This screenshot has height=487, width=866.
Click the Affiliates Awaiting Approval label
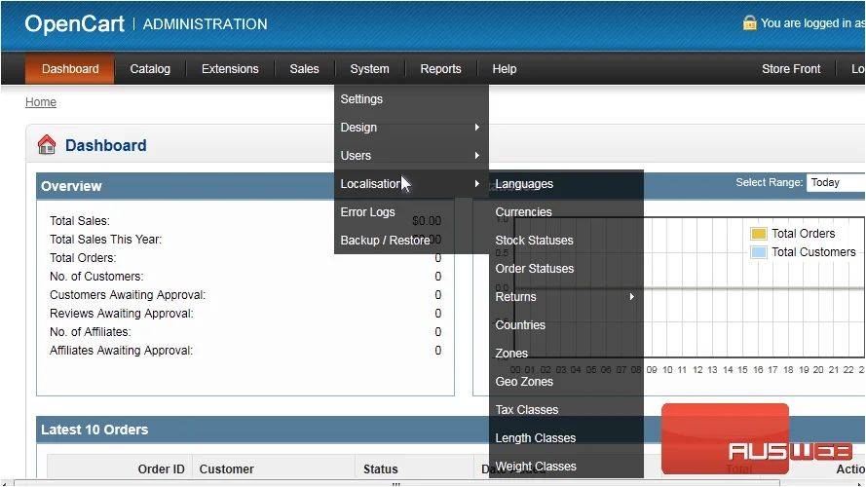pyautogui.click(x=121, y=350)
